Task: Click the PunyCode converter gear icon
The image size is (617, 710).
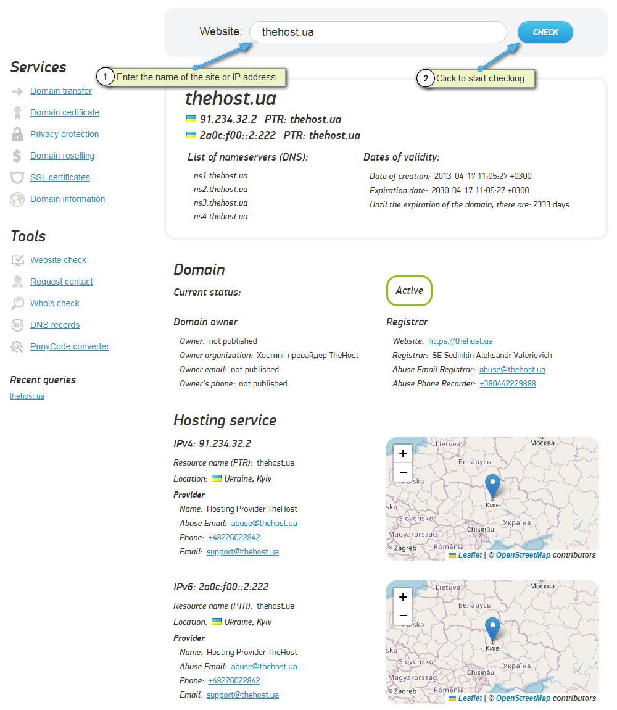Action: coord(17,347)
